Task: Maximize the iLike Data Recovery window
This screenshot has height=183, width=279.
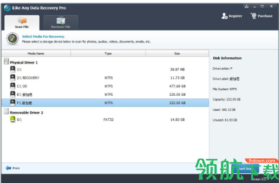Action: (262, 7)
